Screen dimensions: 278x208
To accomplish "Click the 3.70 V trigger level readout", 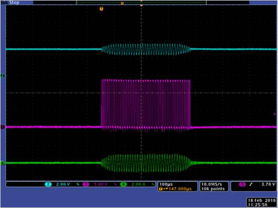I will (266, 184).
